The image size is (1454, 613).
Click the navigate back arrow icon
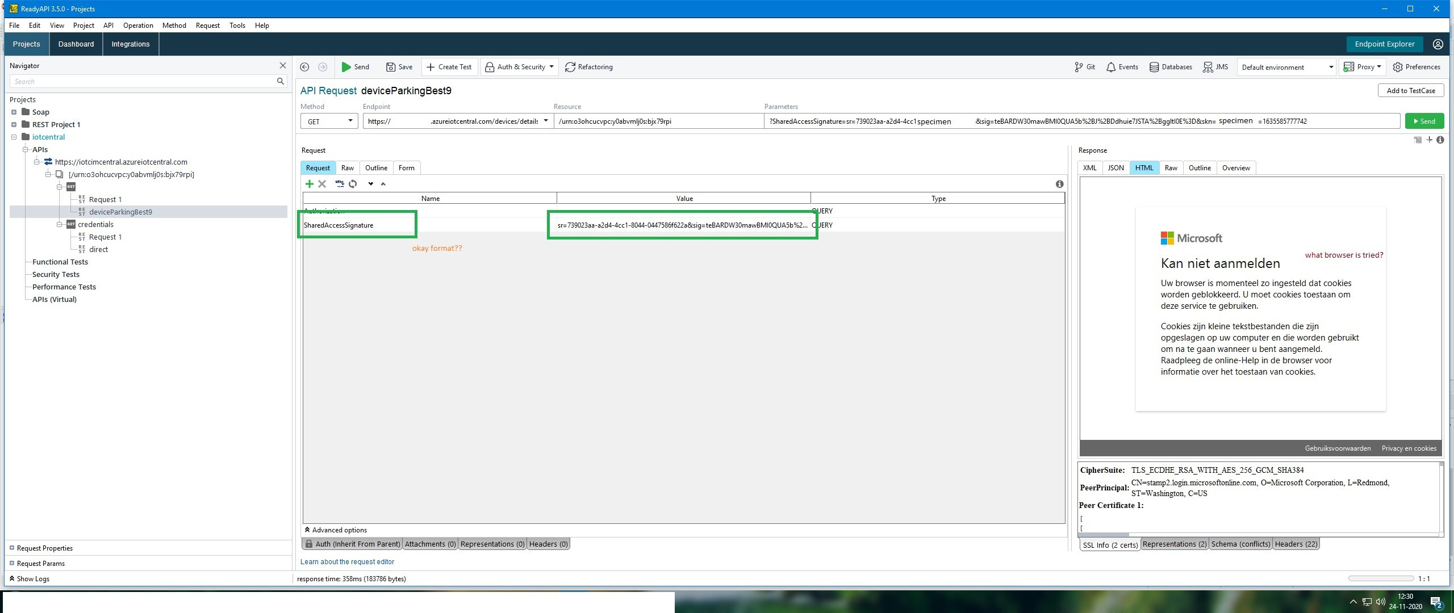pos(304,67)
